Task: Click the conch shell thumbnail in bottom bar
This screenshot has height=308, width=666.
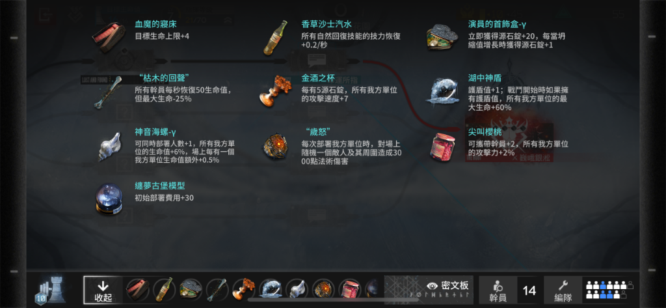Action: 297,289
